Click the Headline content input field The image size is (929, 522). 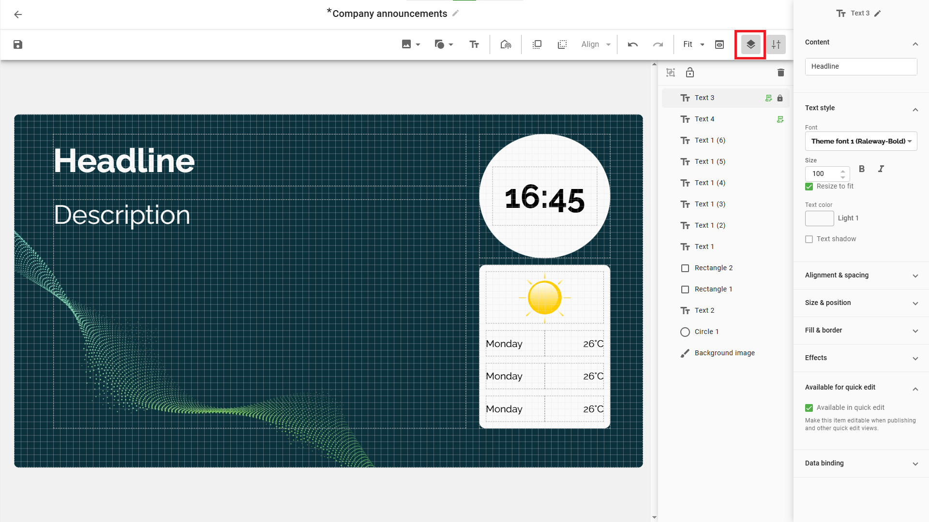pos(861,67)
